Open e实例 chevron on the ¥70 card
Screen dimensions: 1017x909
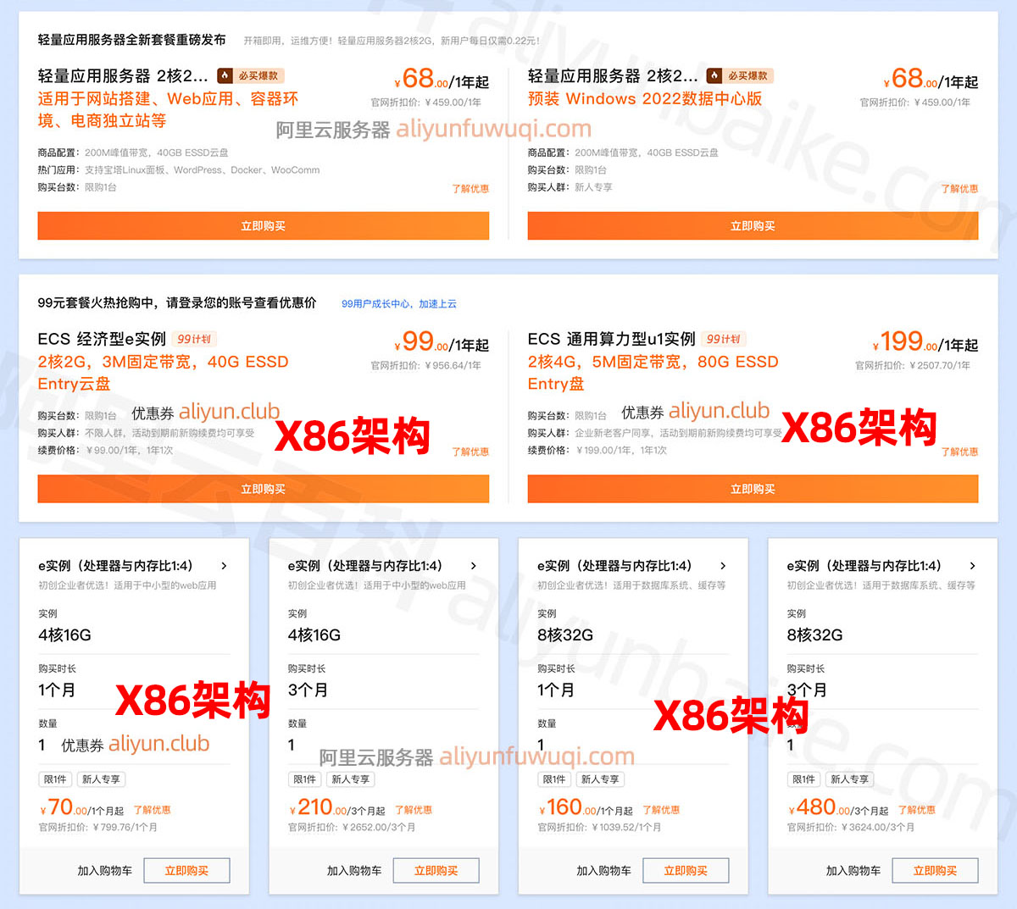[224, 566]
